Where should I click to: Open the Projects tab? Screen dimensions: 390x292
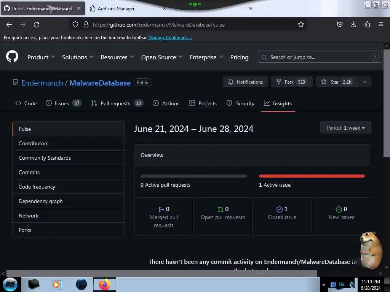(x=203, y=103)
